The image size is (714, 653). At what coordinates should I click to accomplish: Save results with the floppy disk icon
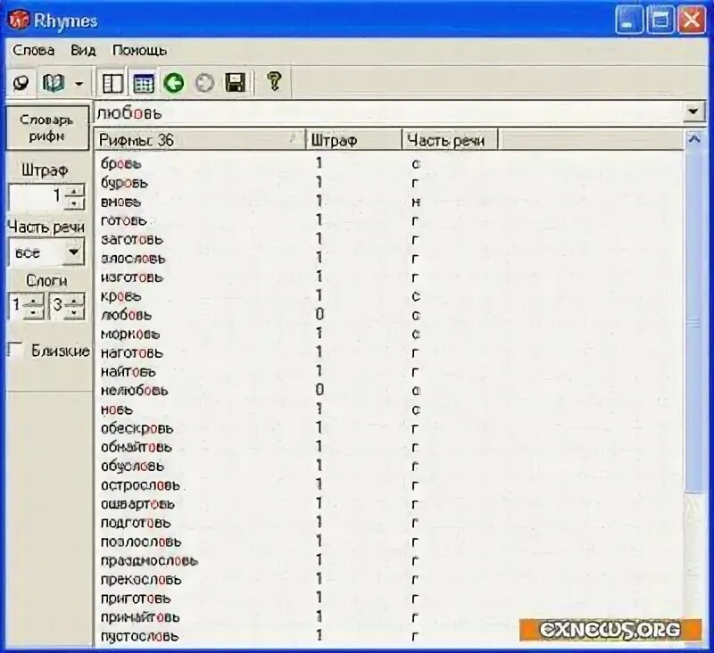pos(235,83)
